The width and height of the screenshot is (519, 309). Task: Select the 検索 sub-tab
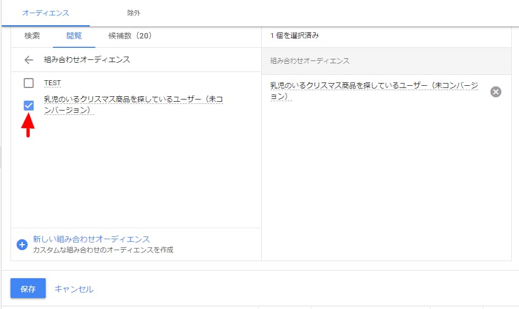(x=32, y=36)
